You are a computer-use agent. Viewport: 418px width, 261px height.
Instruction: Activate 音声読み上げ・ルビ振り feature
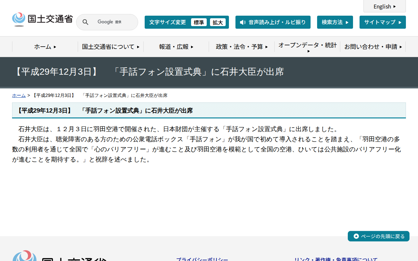(x=273, y=22)
